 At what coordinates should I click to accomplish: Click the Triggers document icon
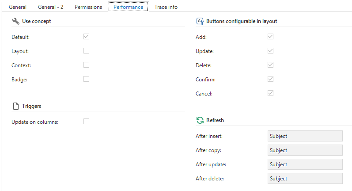point(15,106)
